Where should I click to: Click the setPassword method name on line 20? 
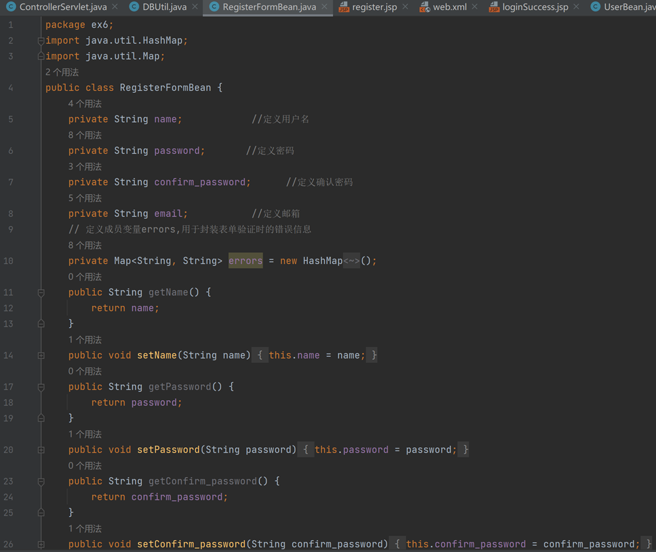[168, 449]
